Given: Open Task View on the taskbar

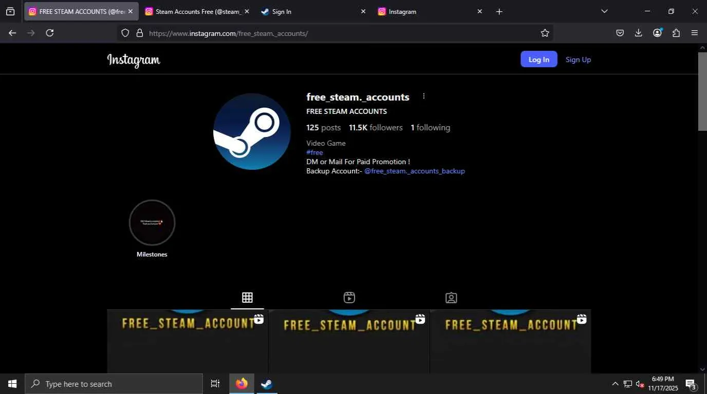Looking at the screenshot, I should click(x=215, y=384).
